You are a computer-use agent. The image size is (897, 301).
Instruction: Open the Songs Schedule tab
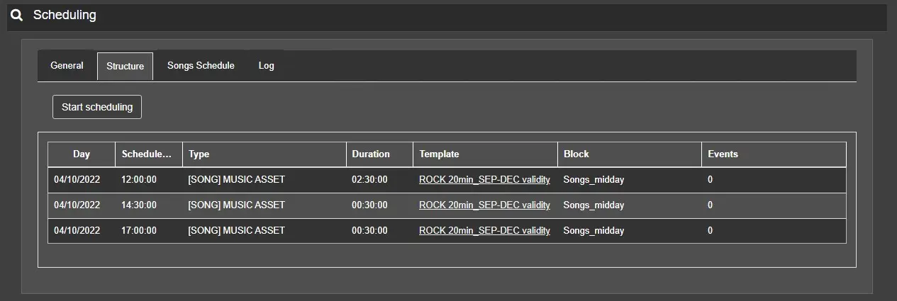[x=201, y=66]
